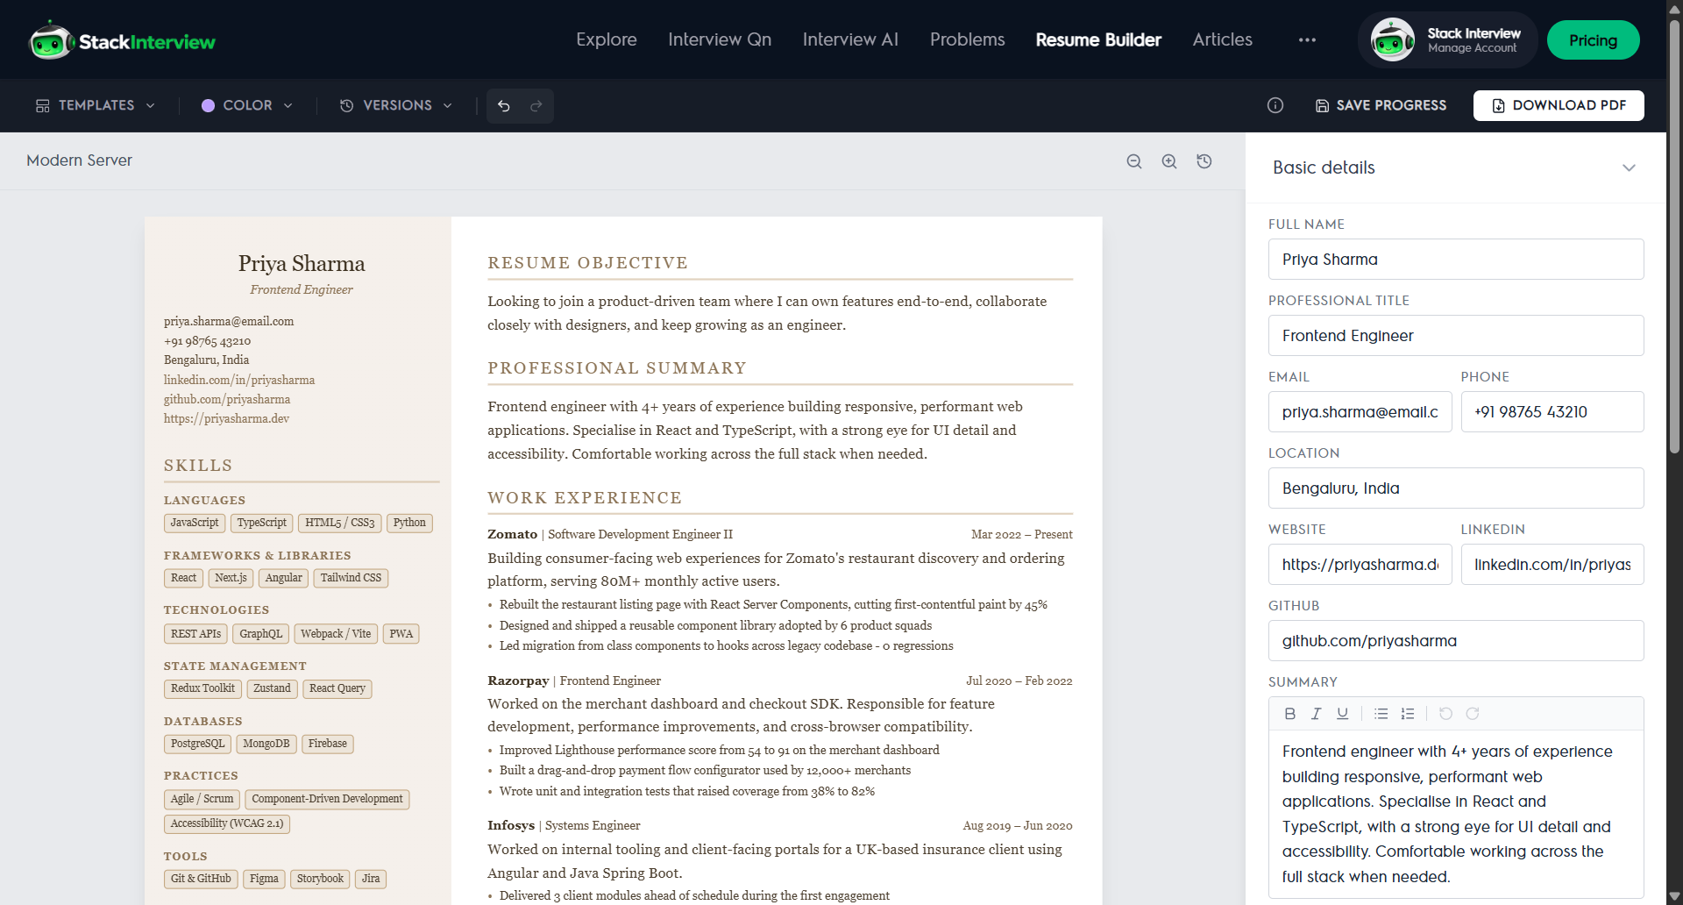The width and height of the screenshot is (1683, 905).
Task: Collapse the Basic details section
Action: [1629, 167]
